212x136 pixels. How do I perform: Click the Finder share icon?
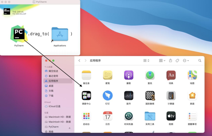(x=170, y=60)
